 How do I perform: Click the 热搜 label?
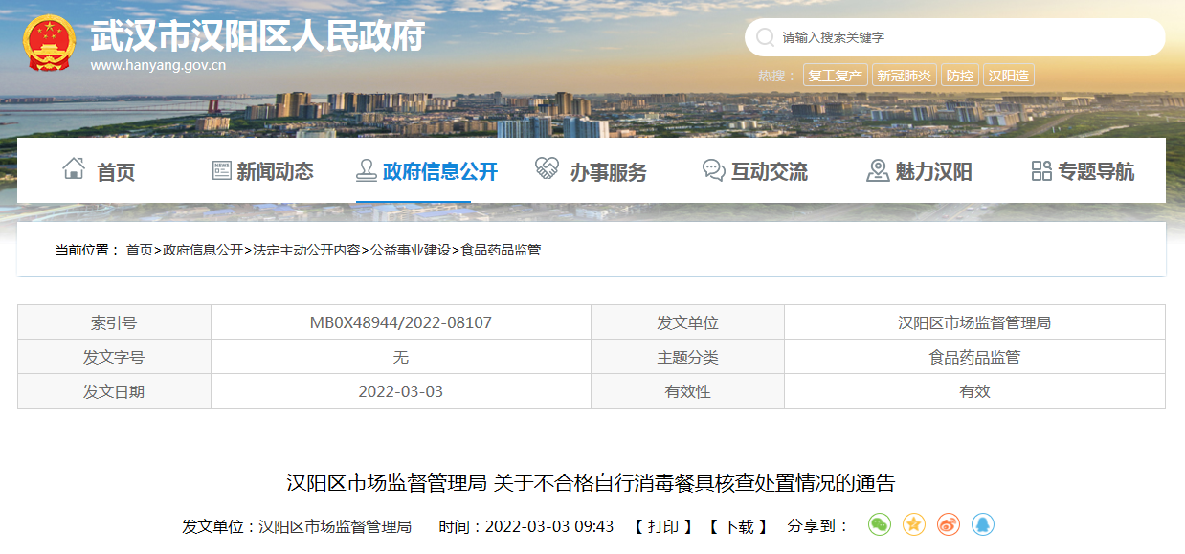click(777, 76)
